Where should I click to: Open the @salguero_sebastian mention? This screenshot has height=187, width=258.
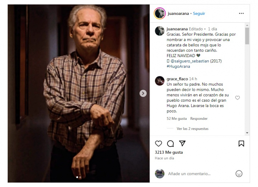click(190, 61)
